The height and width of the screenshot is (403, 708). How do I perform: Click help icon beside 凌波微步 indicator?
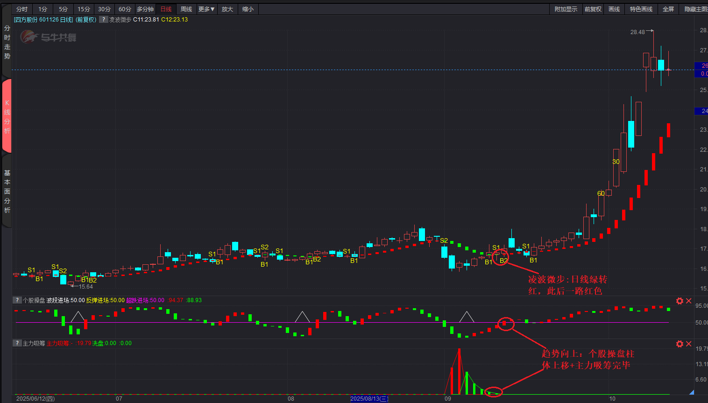point(103,20)
